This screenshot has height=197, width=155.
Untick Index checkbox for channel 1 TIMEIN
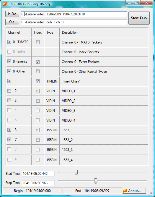click(37, 81)
